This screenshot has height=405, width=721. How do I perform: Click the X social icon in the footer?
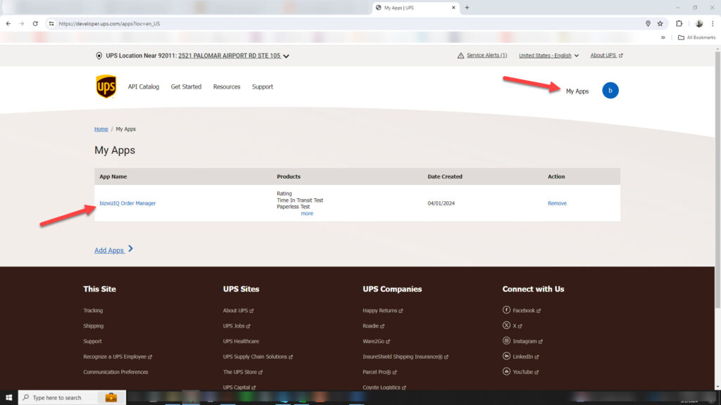[x=506, y=325]
